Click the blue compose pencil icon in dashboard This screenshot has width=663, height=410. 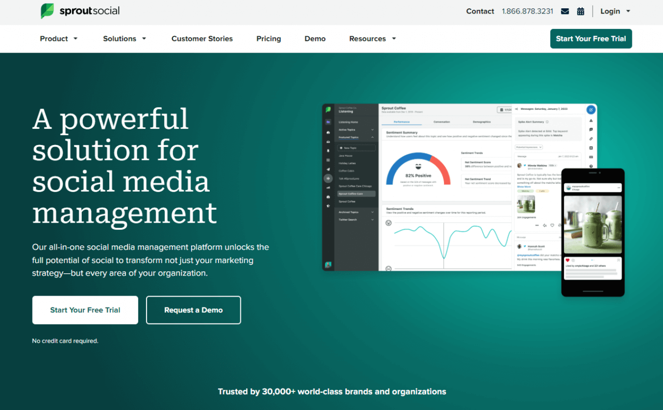591,109
